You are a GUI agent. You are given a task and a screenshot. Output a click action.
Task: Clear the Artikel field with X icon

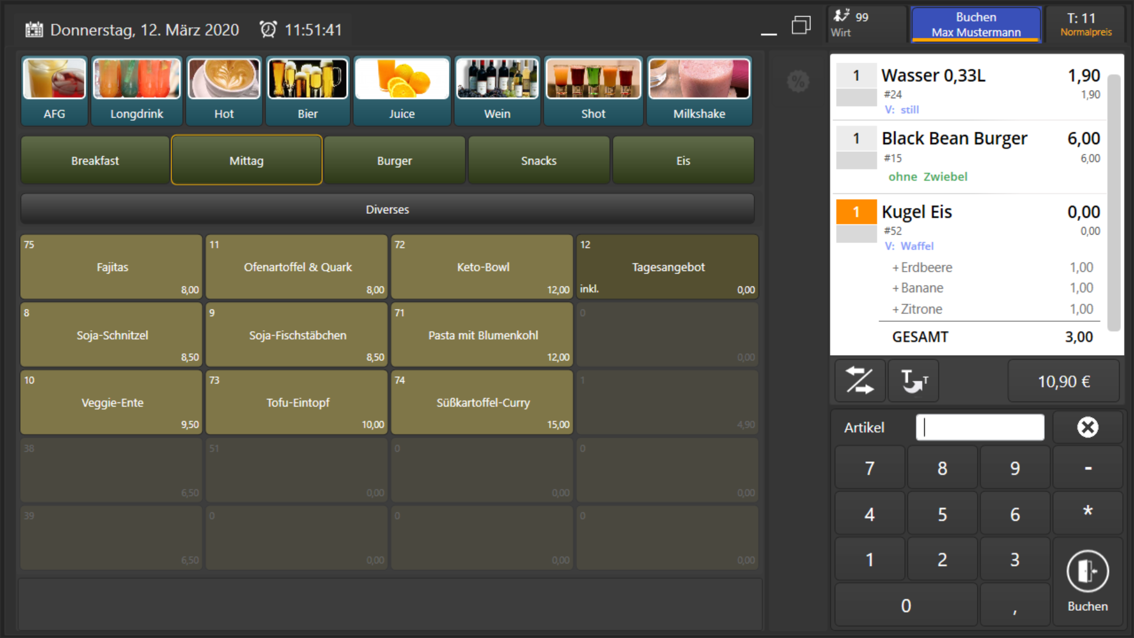pos(1087,427)
